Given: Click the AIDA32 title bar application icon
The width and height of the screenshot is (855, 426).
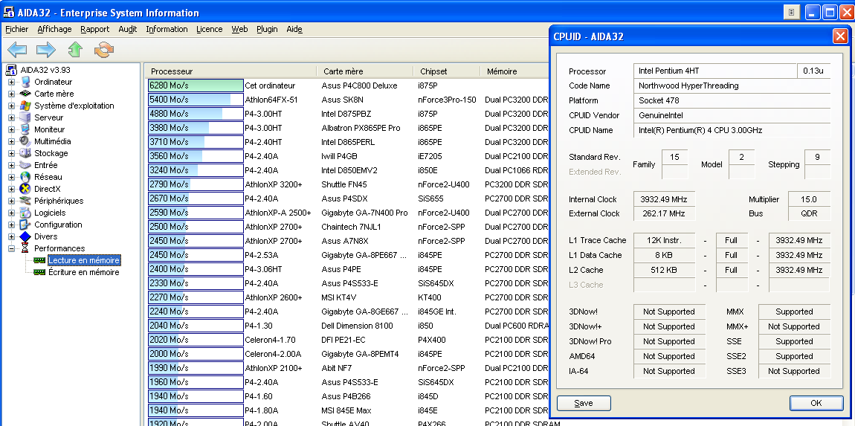Looking at the screenshot, I should [9, 12].
